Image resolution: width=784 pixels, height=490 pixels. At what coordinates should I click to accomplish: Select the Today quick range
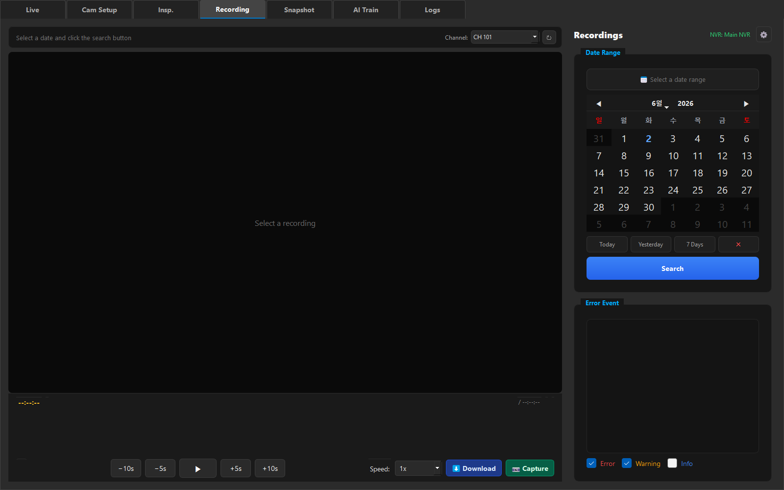[x=607, y=245]
